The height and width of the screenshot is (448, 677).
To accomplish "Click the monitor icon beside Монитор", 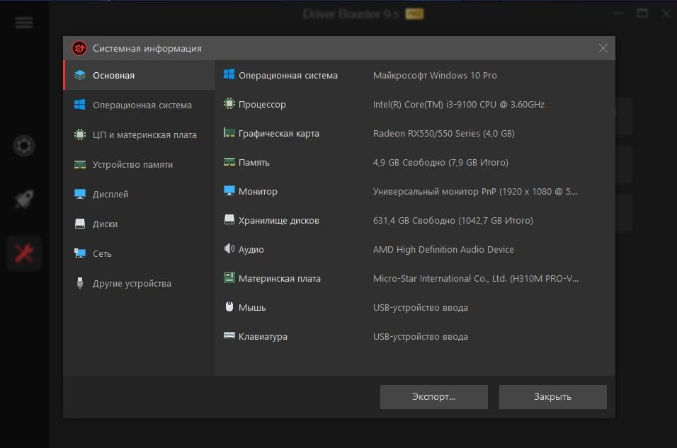I will [x=229, y=190].
